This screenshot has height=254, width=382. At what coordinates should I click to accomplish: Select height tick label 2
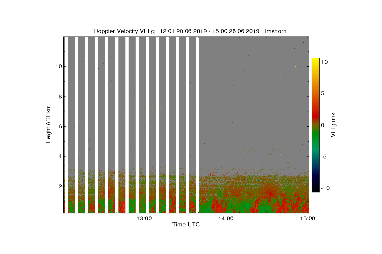click(x=60, y=186)
